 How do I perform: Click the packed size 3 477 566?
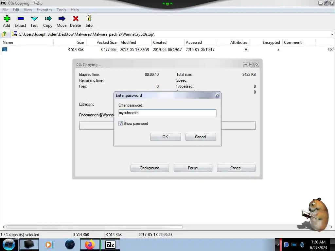109,50
